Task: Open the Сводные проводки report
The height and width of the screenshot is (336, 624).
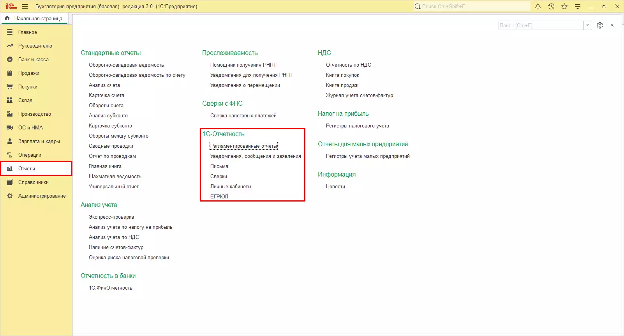Action: [x=111, y=146]
